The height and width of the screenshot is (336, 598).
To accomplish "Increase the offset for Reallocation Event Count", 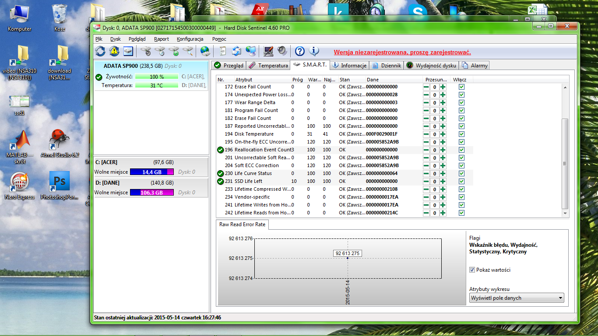I will pos(443,150).
